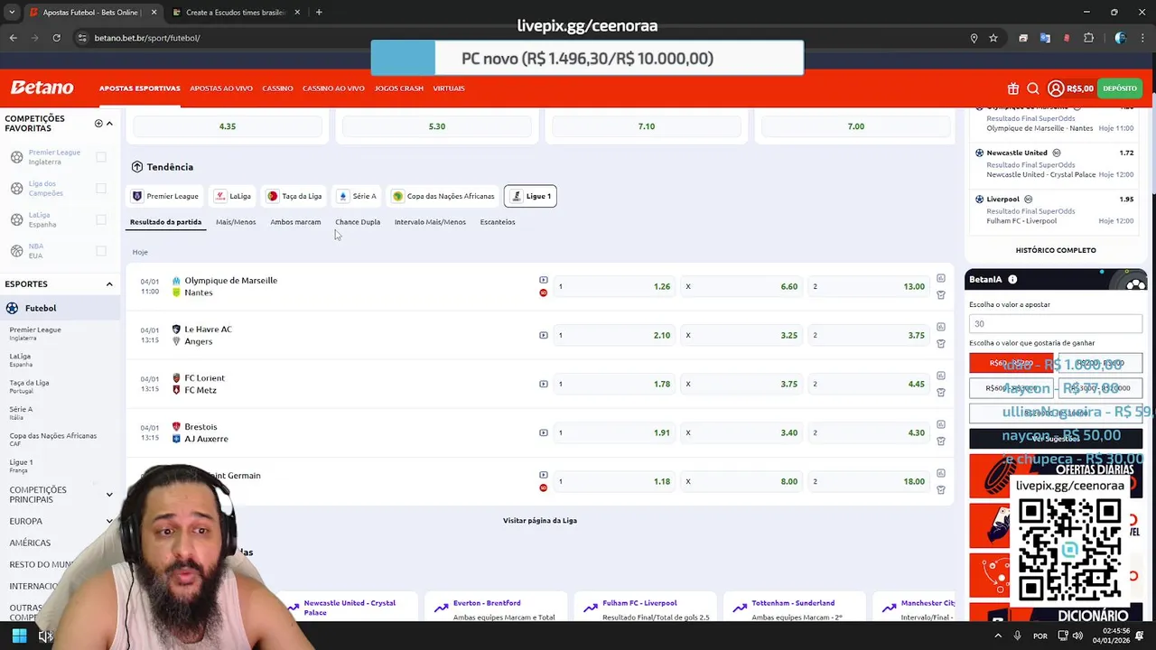Open Chrome three-dot menu
This screenshot has width=1156, height=650.
tap(1143, 38)
